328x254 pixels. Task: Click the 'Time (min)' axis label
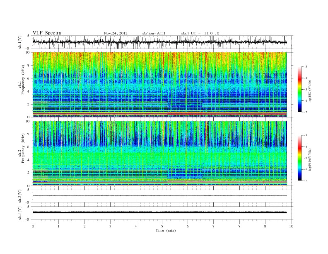(166, 230)
